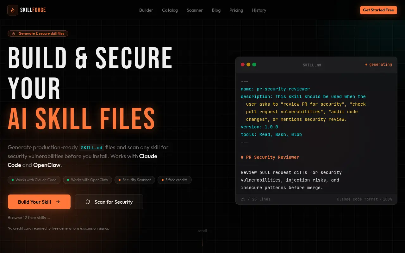Open the History nav item
This screenshot has height=253, width=405.
coord(259,10)
